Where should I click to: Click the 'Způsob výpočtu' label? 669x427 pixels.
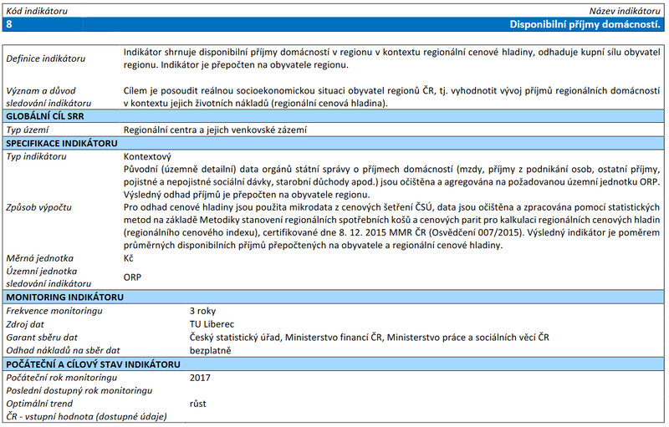tap(38, 207)
